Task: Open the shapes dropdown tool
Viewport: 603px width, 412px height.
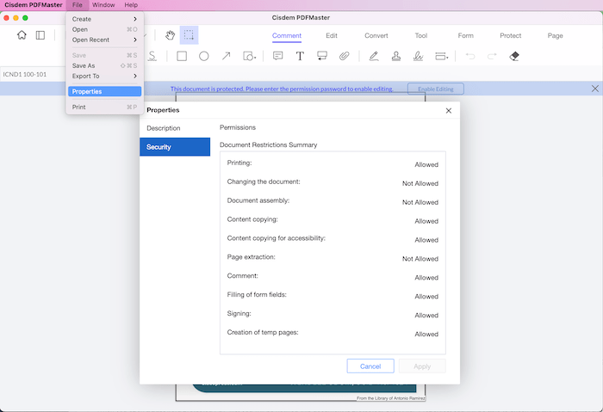Action: [249, 56]
